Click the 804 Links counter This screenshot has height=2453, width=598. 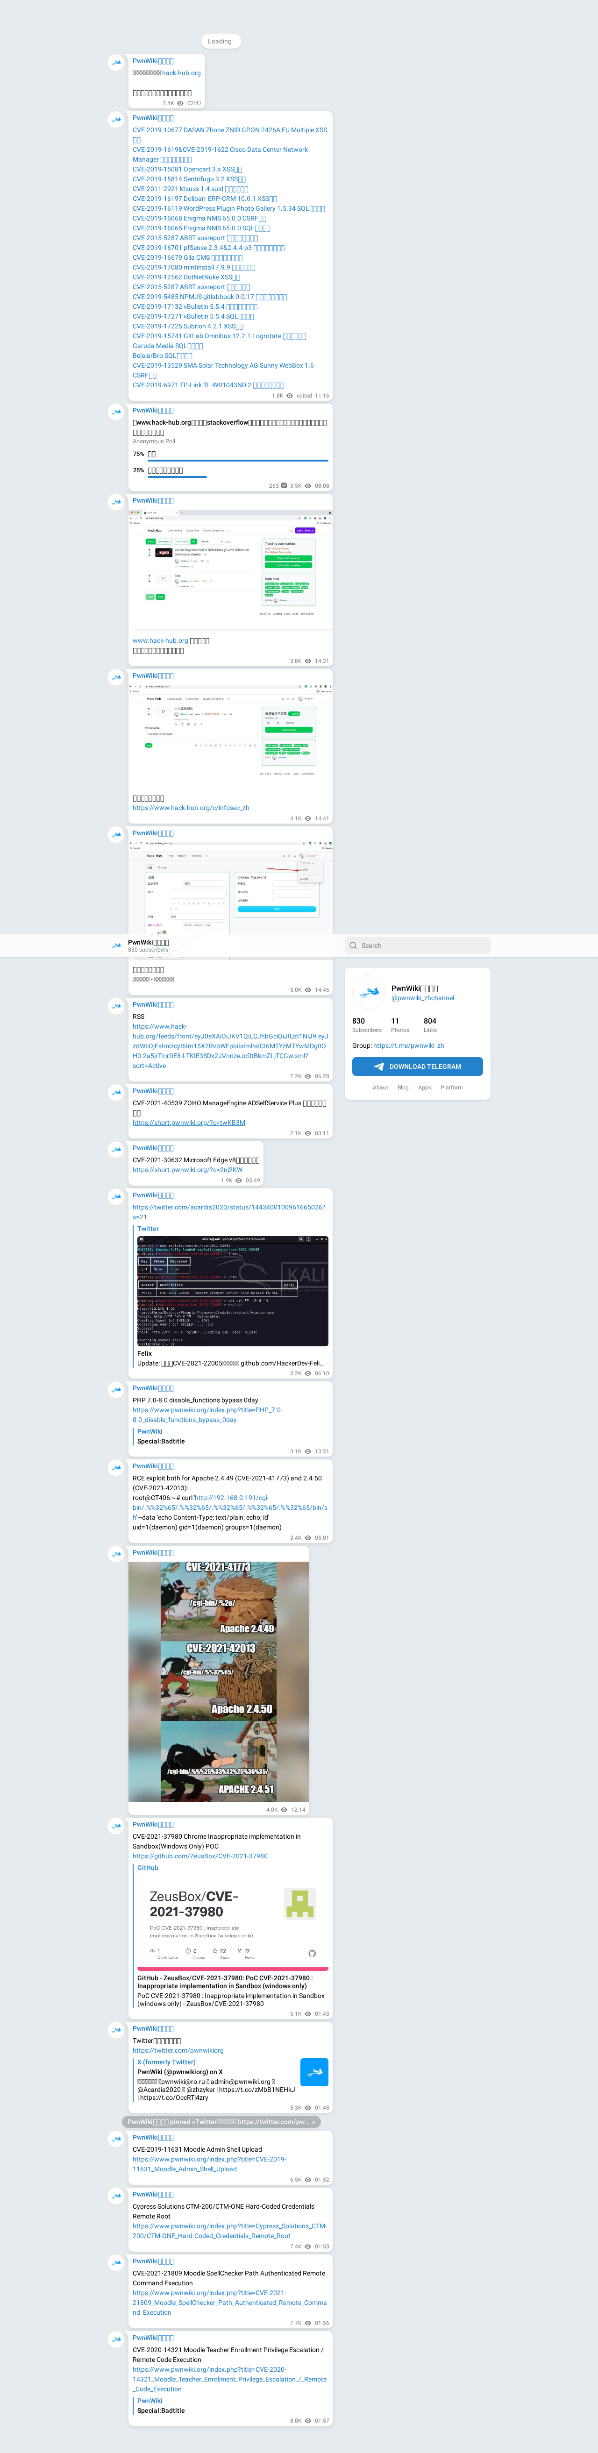click(430, 1024)
